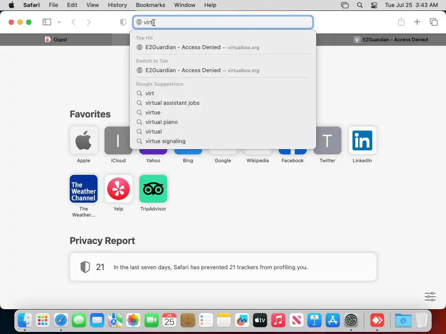Click in the address bar showing 'virt'
This screenshot has height=334, width=446.
coord(223,22)
